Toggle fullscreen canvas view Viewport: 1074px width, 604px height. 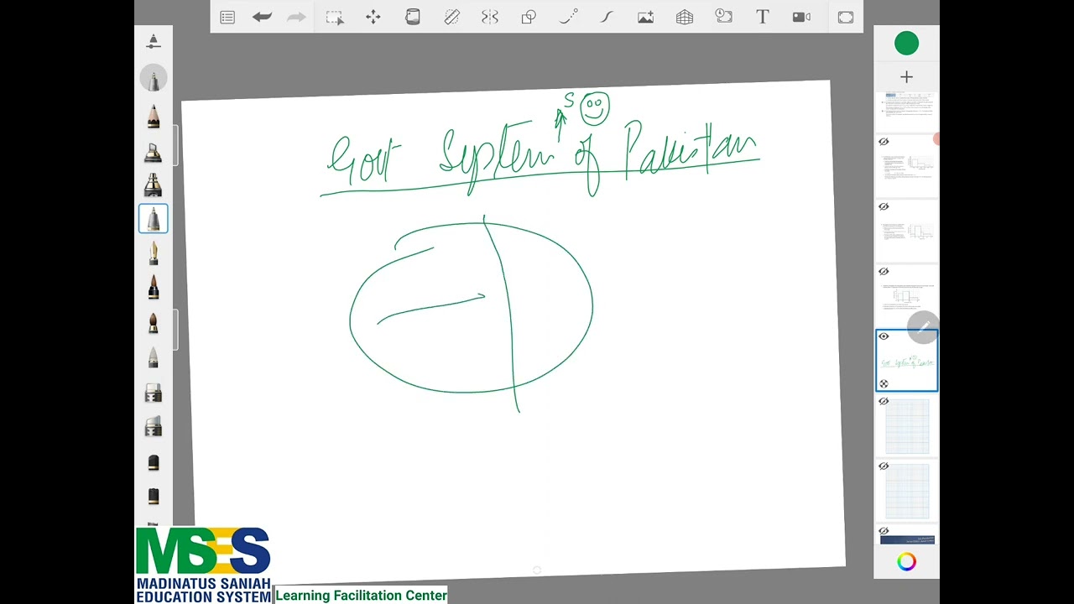click(x=845, y=17)
